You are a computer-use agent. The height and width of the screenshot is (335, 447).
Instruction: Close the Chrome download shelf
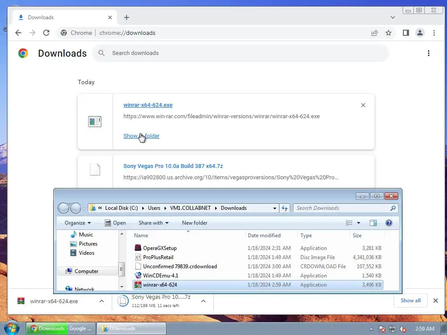point(435,301)
